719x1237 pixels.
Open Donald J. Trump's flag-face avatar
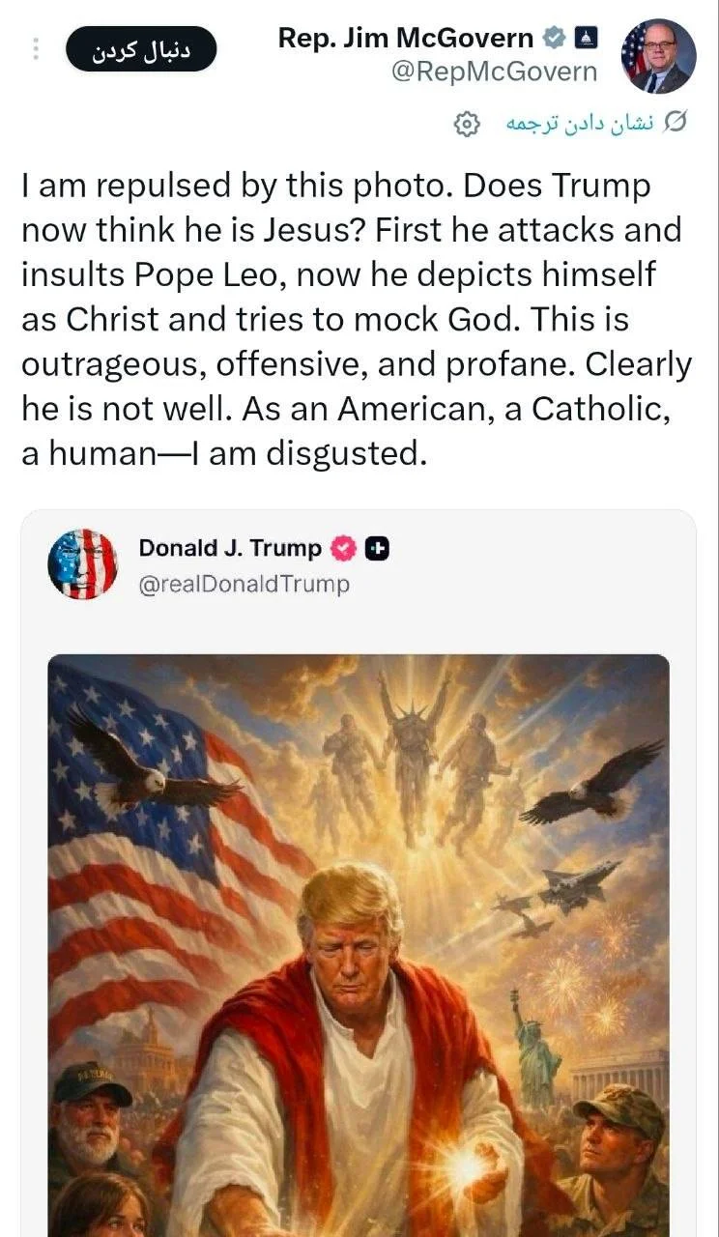click(x=82, y=563)
